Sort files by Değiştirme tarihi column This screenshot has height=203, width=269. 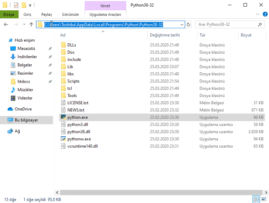click(x=165, y=35)
